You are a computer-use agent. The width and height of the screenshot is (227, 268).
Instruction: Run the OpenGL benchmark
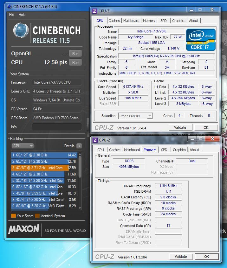pos(75,54)
